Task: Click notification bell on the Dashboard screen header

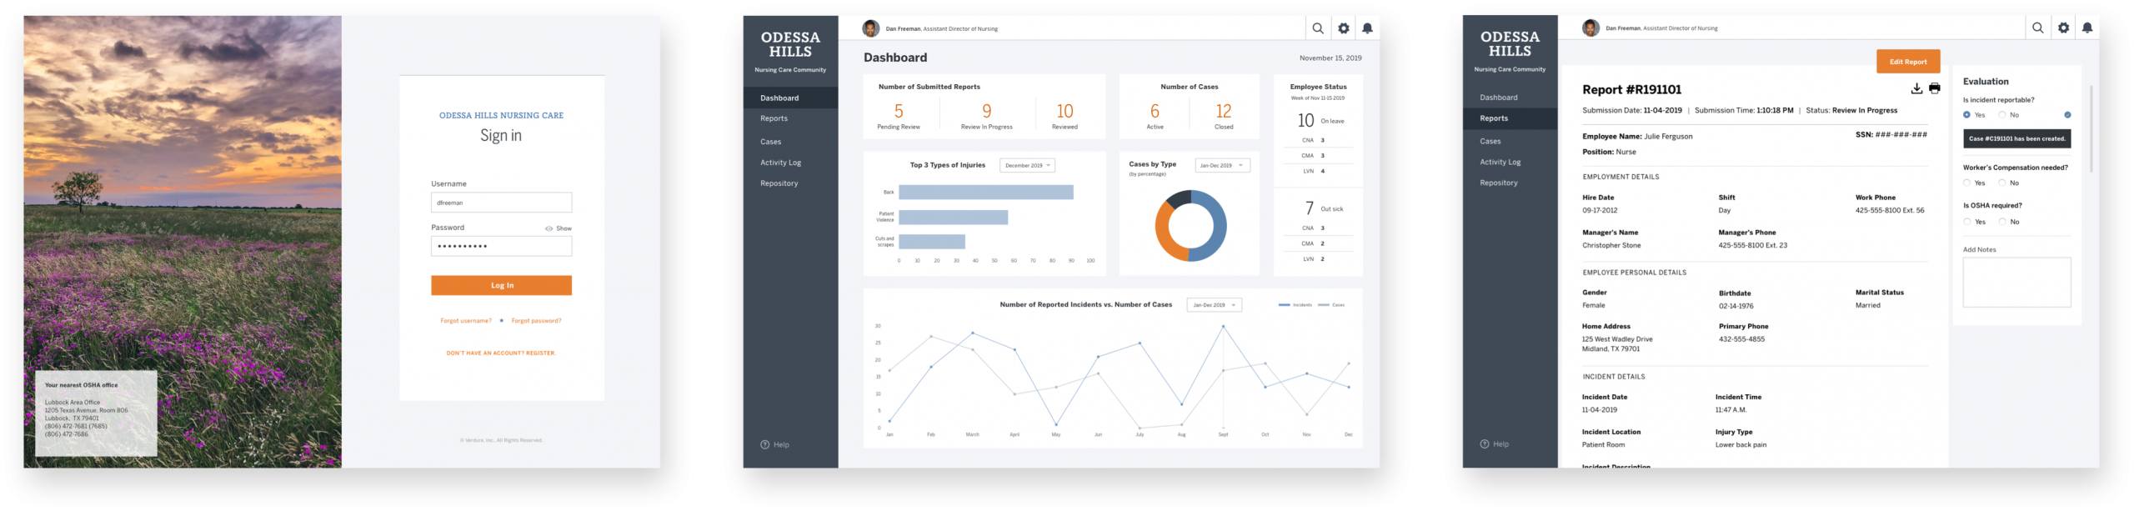Action: (x=1367, y=28)
